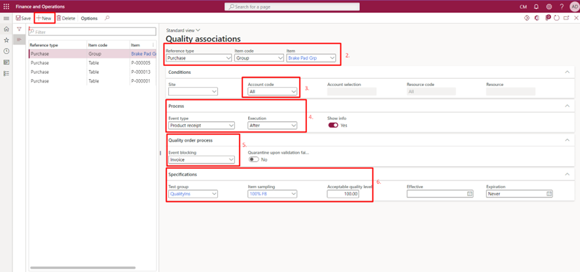Collapse the Specifications section

tap(568, 174)
